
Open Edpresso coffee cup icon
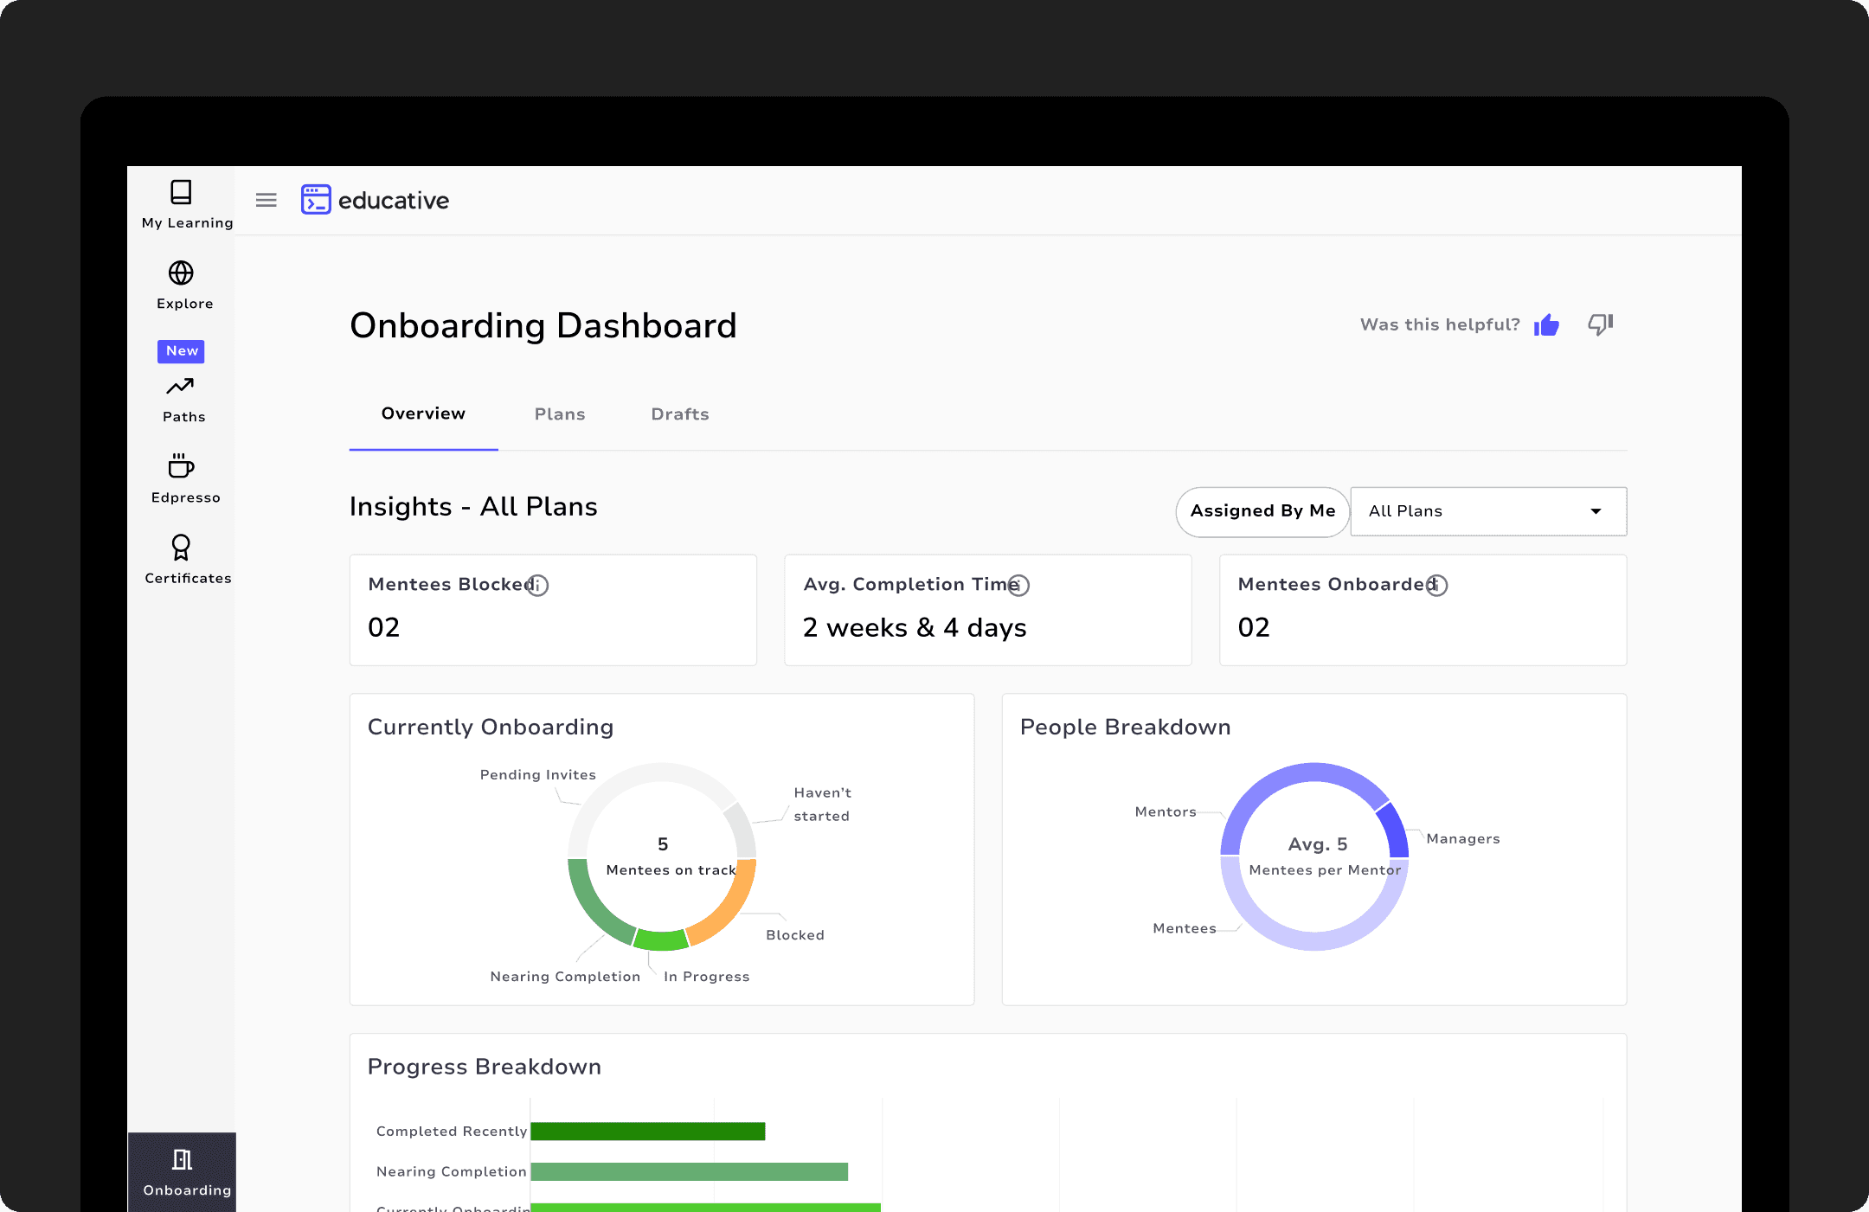(x=181, y=466)
